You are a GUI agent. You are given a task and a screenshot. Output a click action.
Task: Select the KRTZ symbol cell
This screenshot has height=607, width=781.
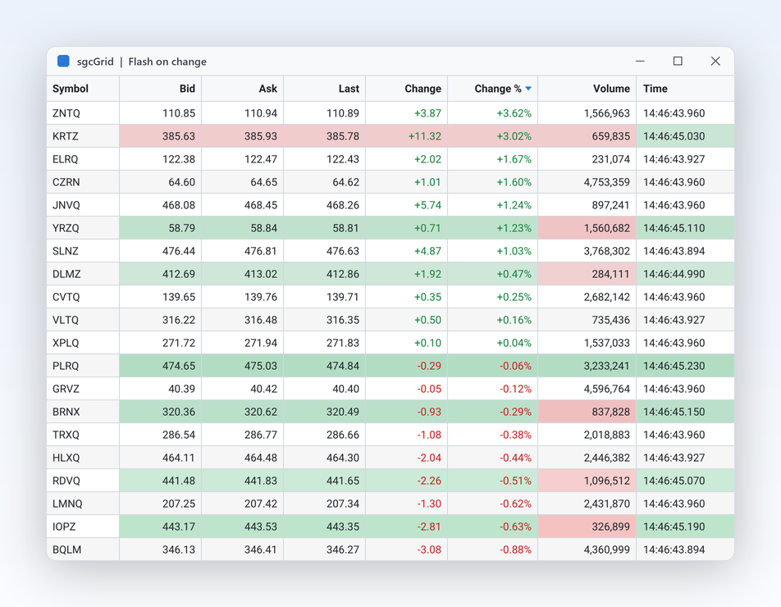[83, 136]
